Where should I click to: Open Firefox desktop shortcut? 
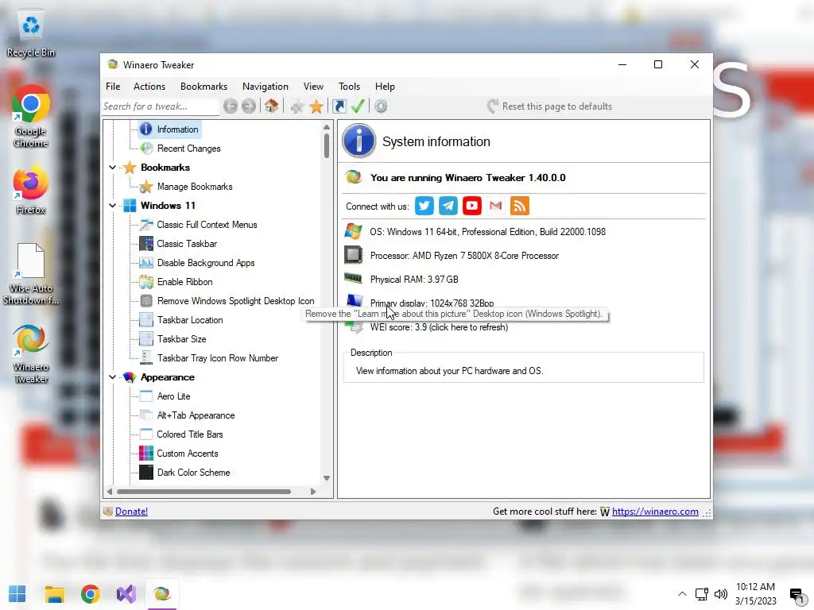pos(31,190)
